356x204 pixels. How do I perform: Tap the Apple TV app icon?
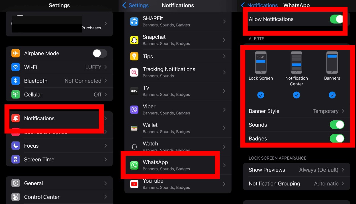[x=134, y=91]
